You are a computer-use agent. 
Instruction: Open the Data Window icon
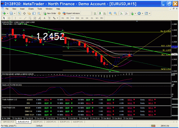24,13
